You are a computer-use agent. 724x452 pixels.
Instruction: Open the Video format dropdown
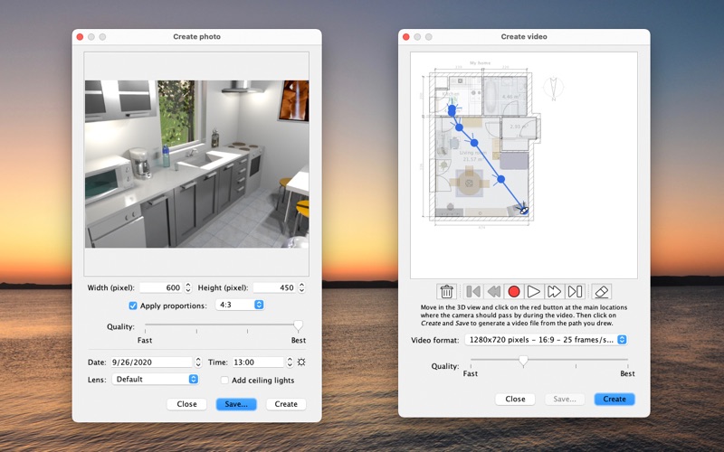tap(546, 340)
